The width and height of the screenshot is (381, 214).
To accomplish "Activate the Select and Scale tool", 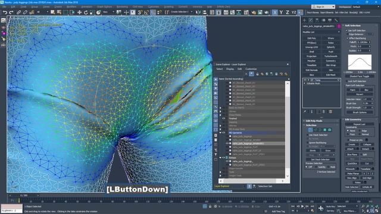I will [x=92, y=12].
